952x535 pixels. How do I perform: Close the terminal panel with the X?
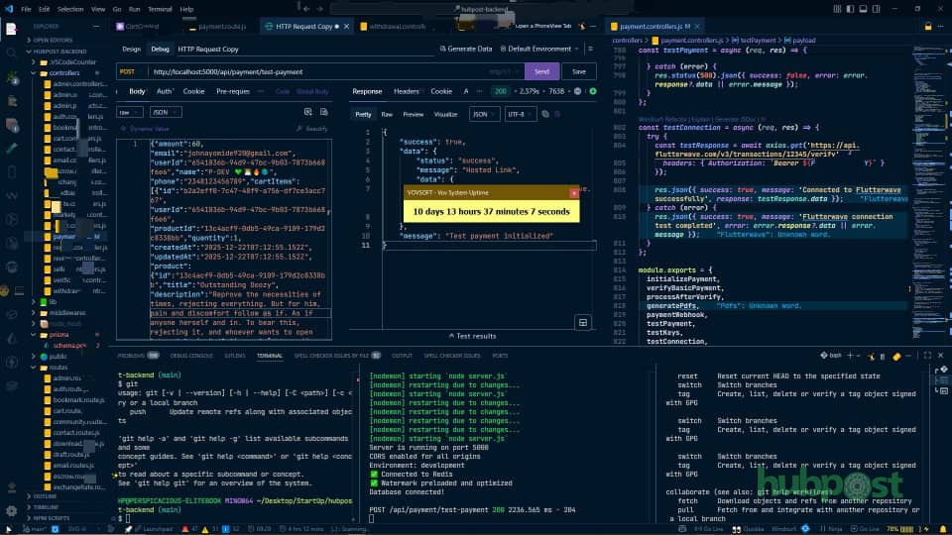tap(940, 356)
